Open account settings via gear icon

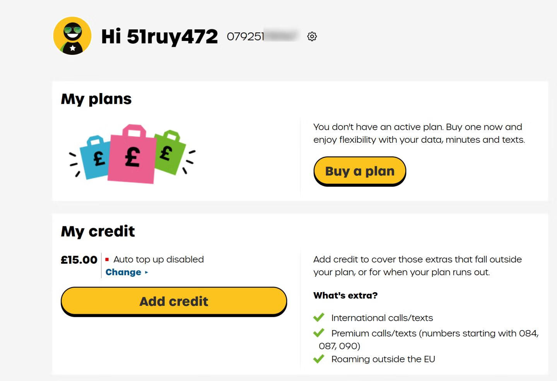click(x=312, y=36)
